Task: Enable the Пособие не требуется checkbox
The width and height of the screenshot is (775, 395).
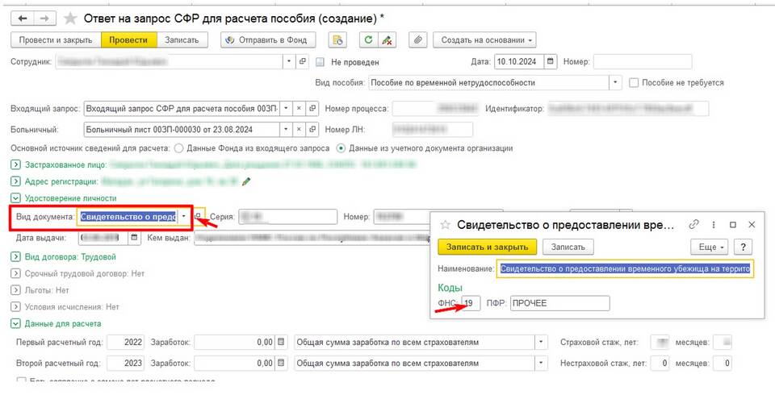Action: point(635,82)
